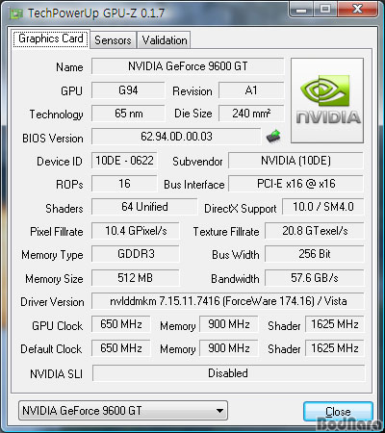Click the Bus Interface field PCI-E x16

pyautogui.click(x=295, y=184)
